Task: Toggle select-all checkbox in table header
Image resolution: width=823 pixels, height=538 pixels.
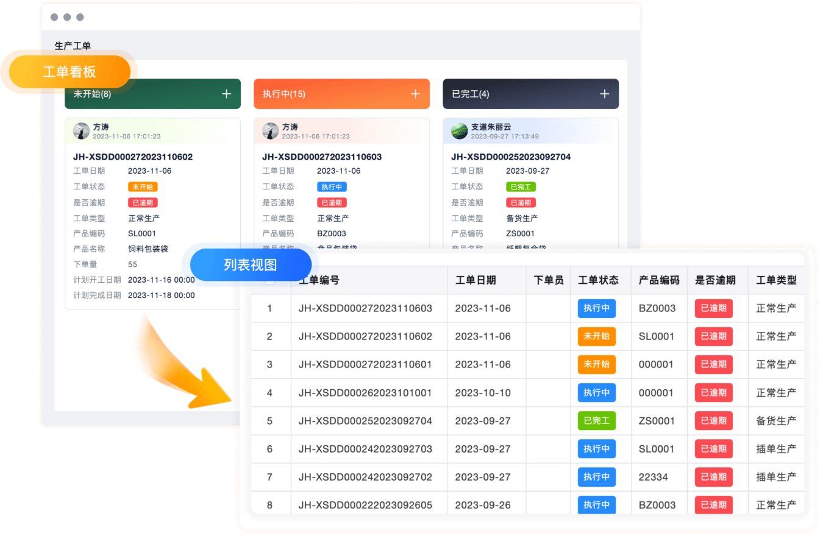Action: click(270, 281)
